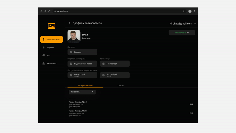Image resolution: width=236 pixels, height=133 pixels.
Task: Bookmark this page with the star
Action: coord(184,11)
